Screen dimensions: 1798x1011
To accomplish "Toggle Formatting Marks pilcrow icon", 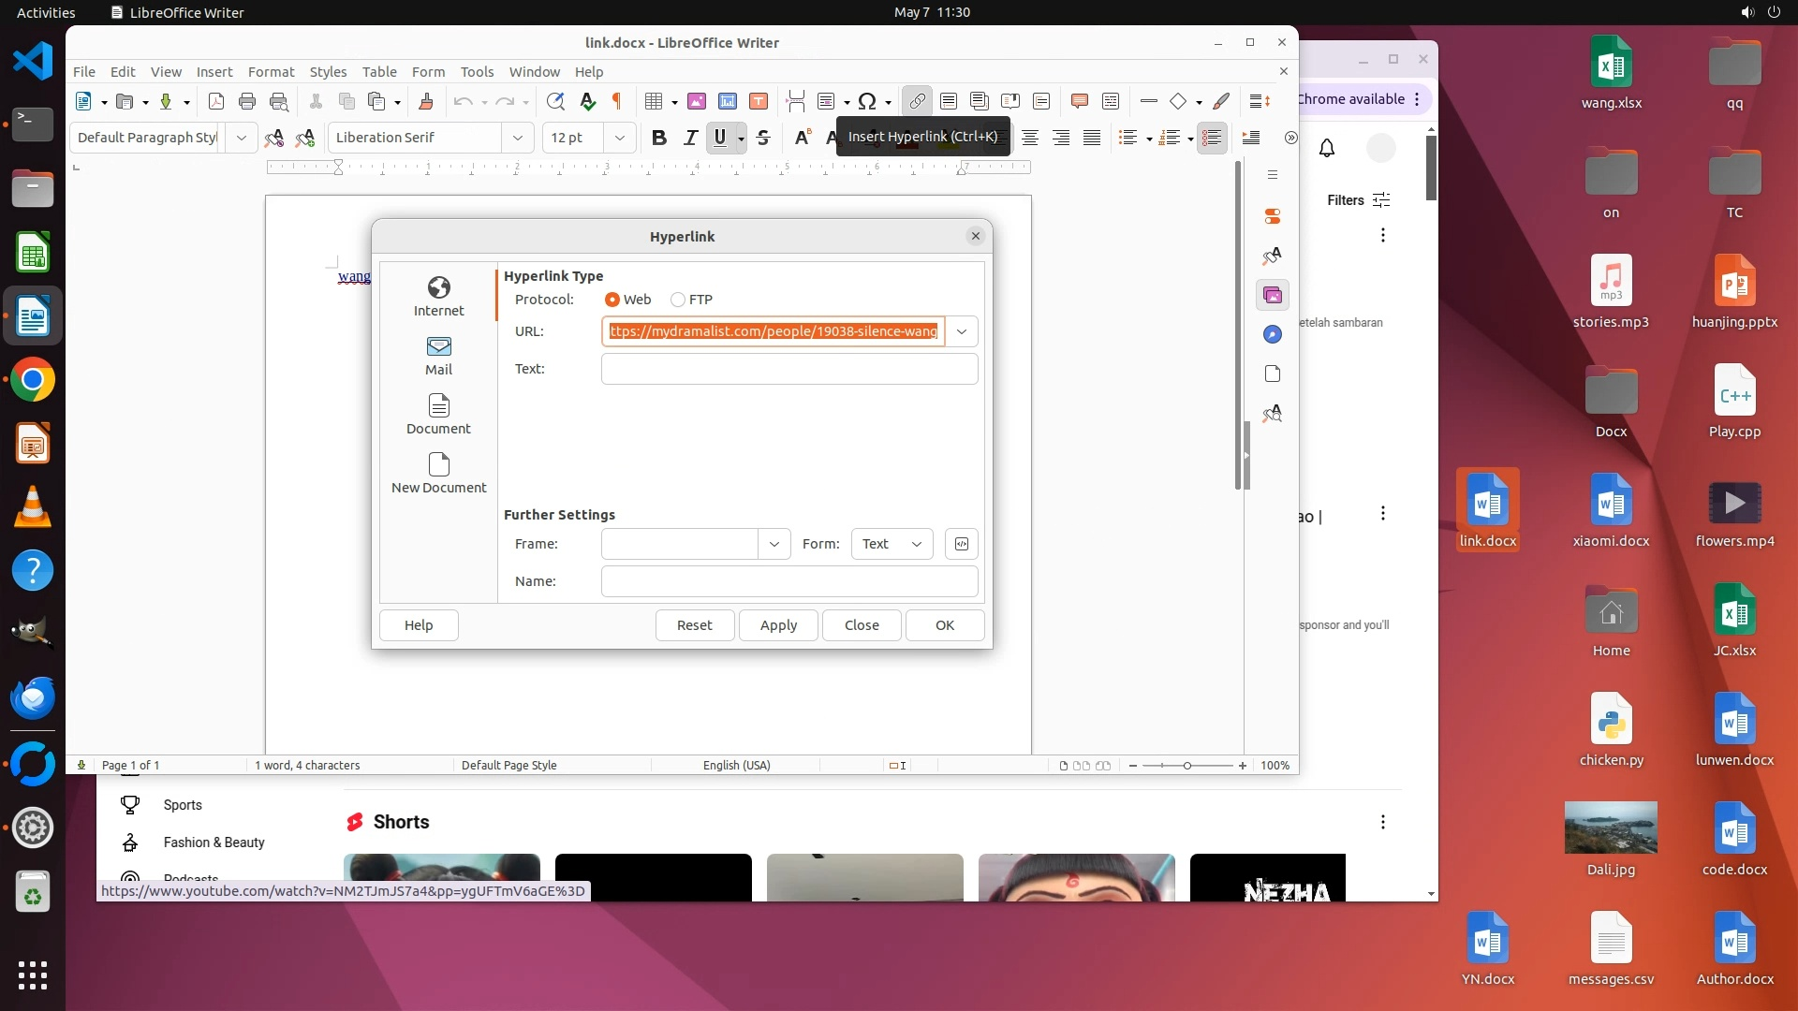I will [617, 101].
